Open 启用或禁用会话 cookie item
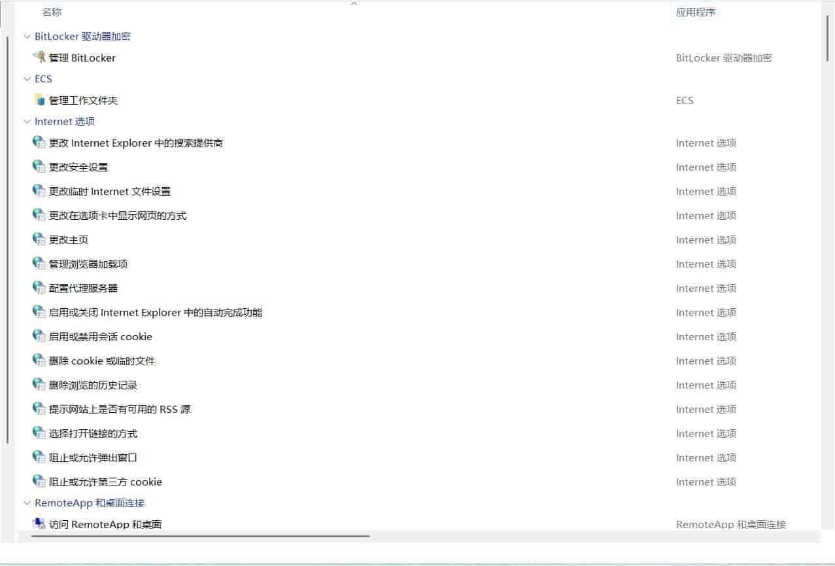 click(101, 336)
